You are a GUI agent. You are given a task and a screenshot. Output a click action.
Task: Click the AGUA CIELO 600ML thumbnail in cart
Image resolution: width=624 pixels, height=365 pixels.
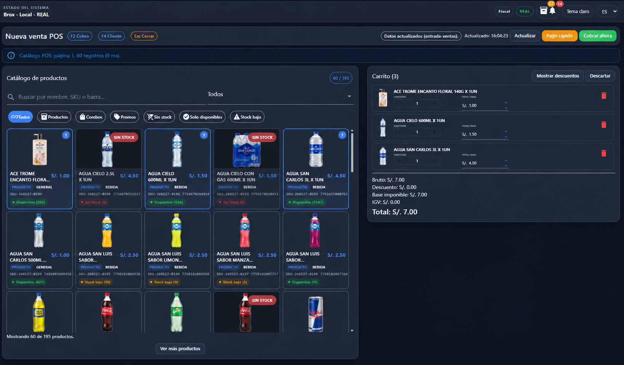(383, 127)
